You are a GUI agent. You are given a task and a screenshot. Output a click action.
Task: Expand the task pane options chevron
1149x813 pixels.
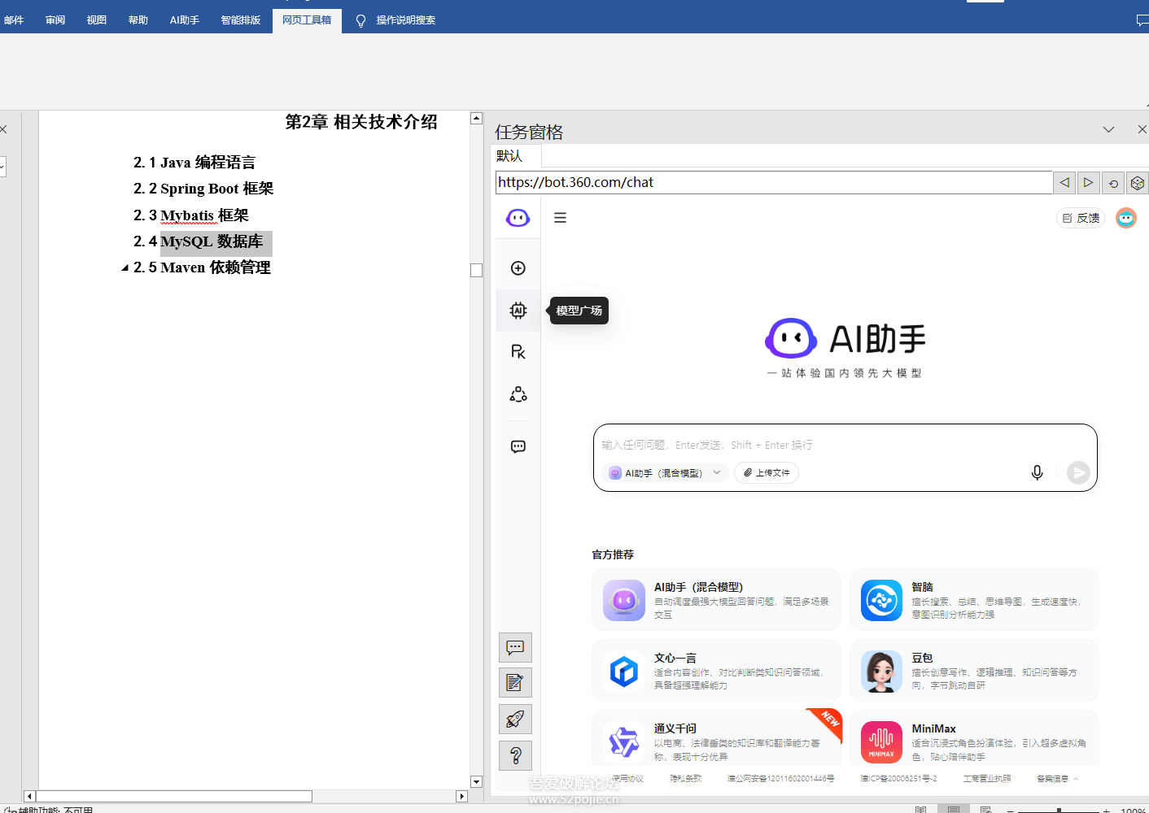[x=1108, y=130]
